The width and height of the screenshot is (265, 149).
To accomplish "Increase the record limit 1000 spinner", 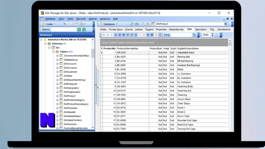I will 212,34.
